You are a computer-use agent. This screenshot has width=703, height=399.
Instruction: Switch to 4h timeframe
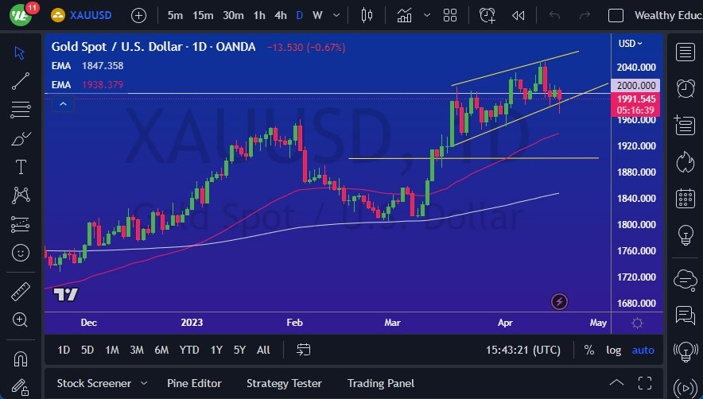(x=281, y=15)
